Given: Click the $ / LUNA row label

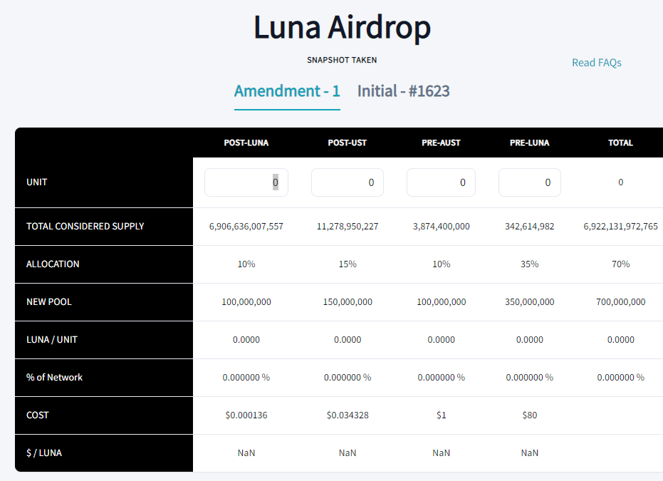Looking at the screenshot, I should coord(44,452).
